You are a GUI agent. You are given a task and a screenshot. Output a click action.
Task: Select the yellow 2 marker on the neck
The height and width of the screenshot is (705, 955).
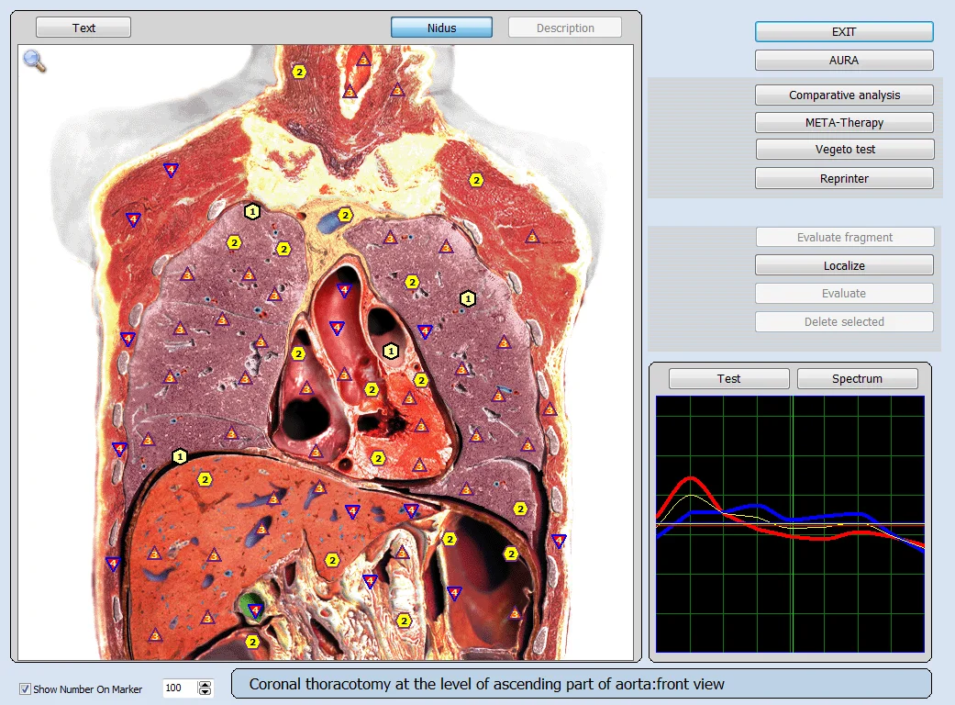click(299, 71)
